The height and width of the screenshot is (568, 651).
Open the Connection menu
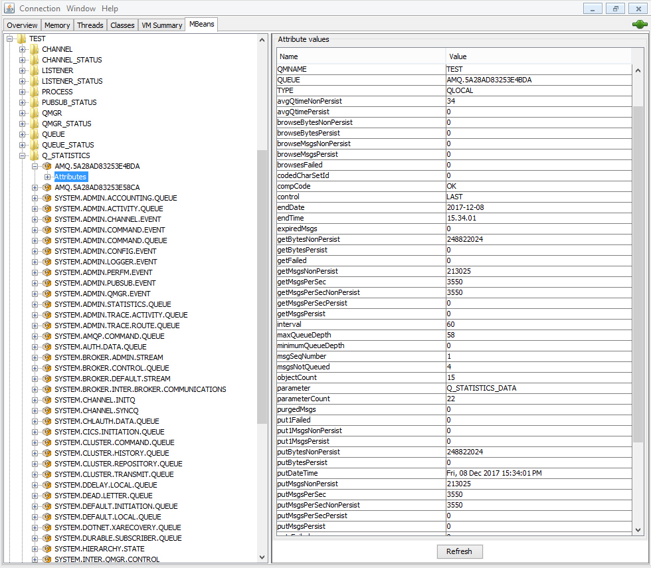tap(39, 9)
